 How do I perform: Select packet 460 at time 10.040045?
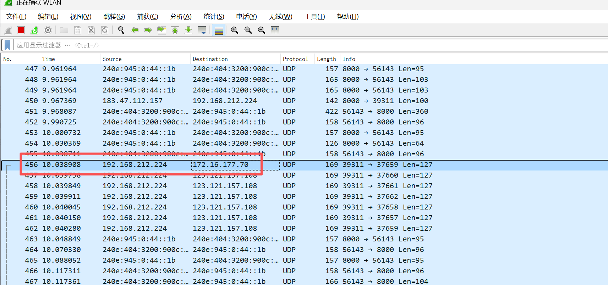[x=304, y=207]
